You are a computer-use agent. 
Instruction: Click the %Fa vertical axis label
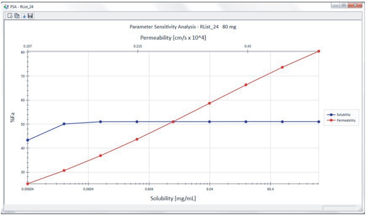12,118
